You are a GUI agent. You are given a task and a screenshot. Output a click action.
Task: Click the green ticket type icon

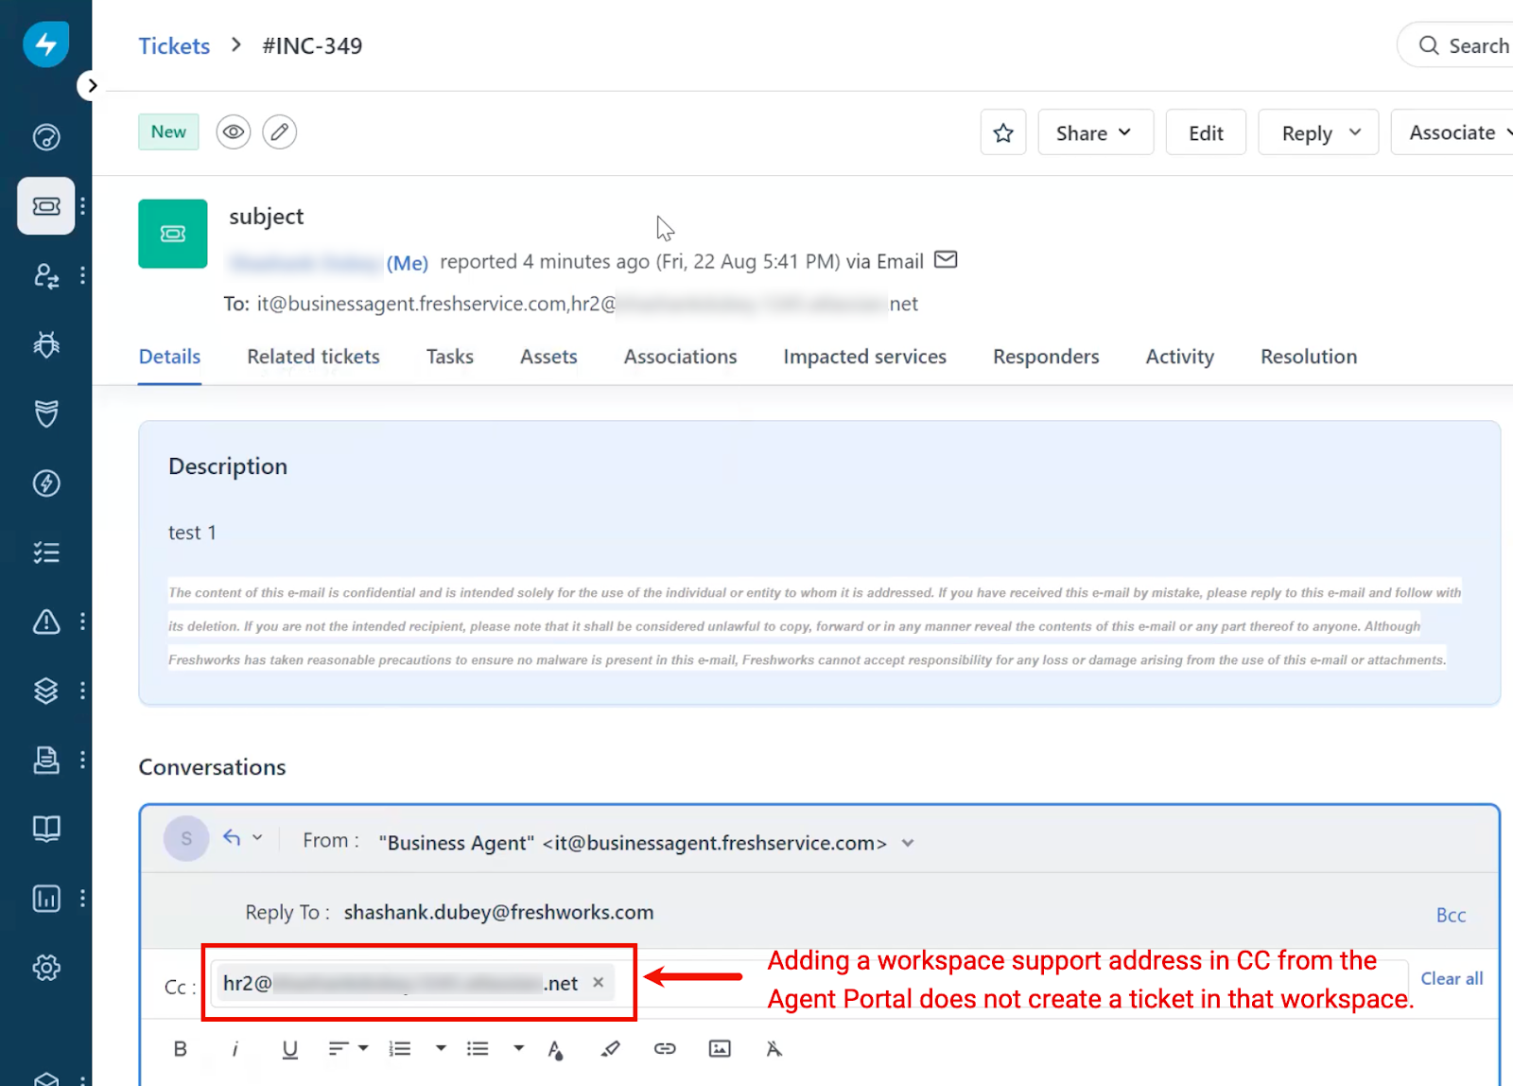coord(173,234)
